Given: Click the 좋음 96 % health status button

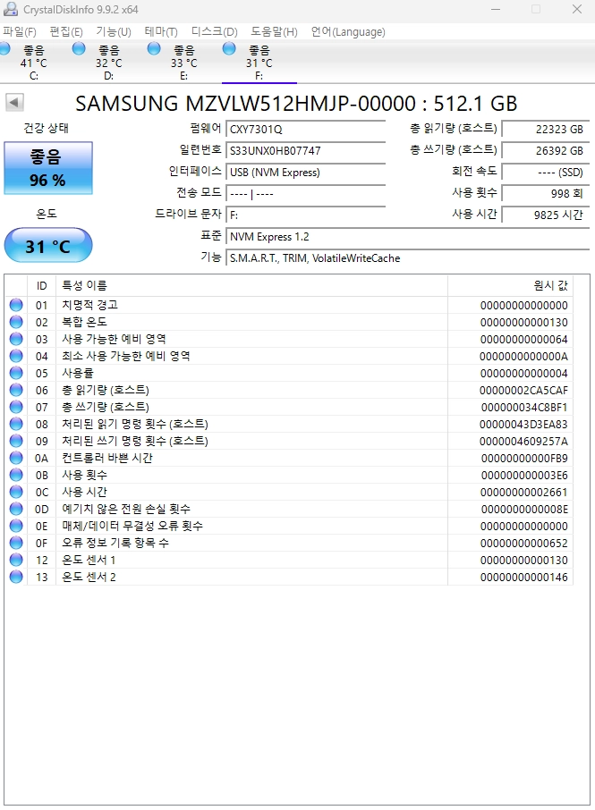Looking at the screenshot, I should [x=48, y=168].
